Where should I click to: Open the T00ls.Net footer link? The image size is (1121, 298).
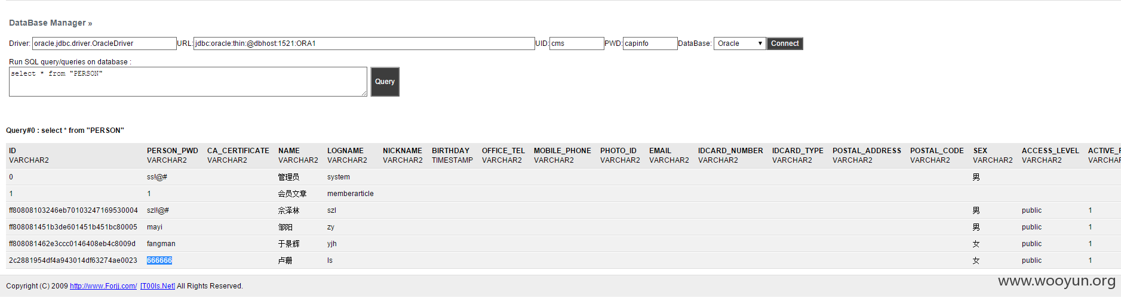point(158,286)
